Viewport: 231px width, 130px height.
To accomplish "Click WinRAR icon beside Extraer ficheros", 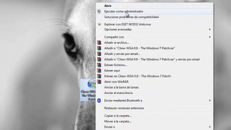I will point(99,65).
